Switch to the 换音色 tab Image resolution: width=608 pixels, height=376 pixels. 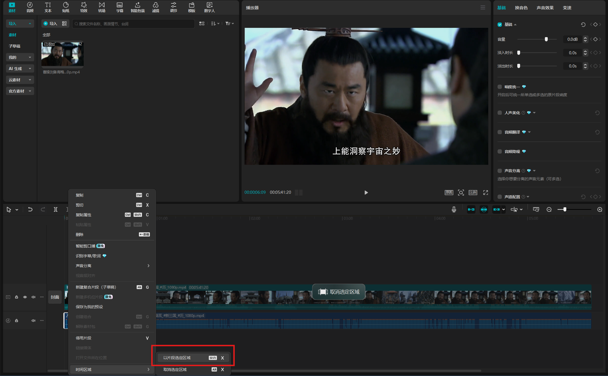521,8
